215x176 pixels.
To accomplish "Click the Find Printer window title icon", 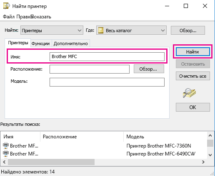I will pos(6,6).
